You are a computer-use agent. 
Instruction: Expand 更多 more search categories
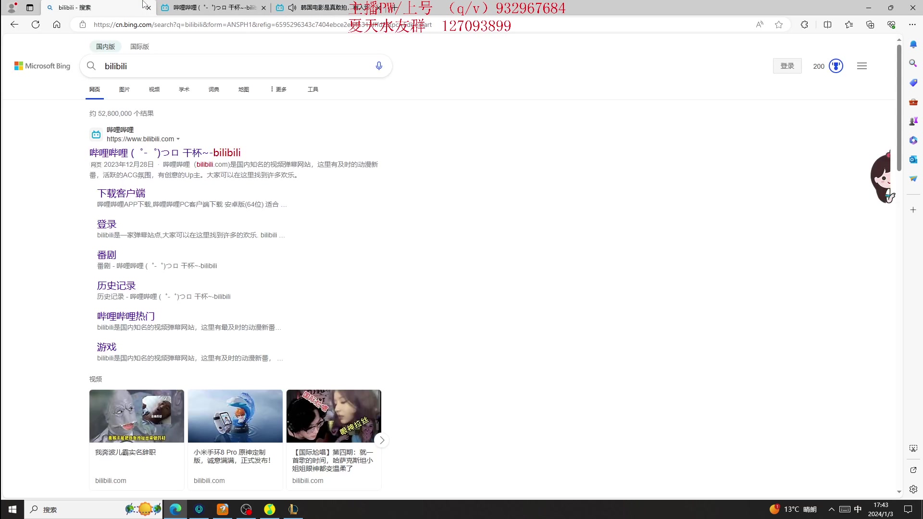278,89
